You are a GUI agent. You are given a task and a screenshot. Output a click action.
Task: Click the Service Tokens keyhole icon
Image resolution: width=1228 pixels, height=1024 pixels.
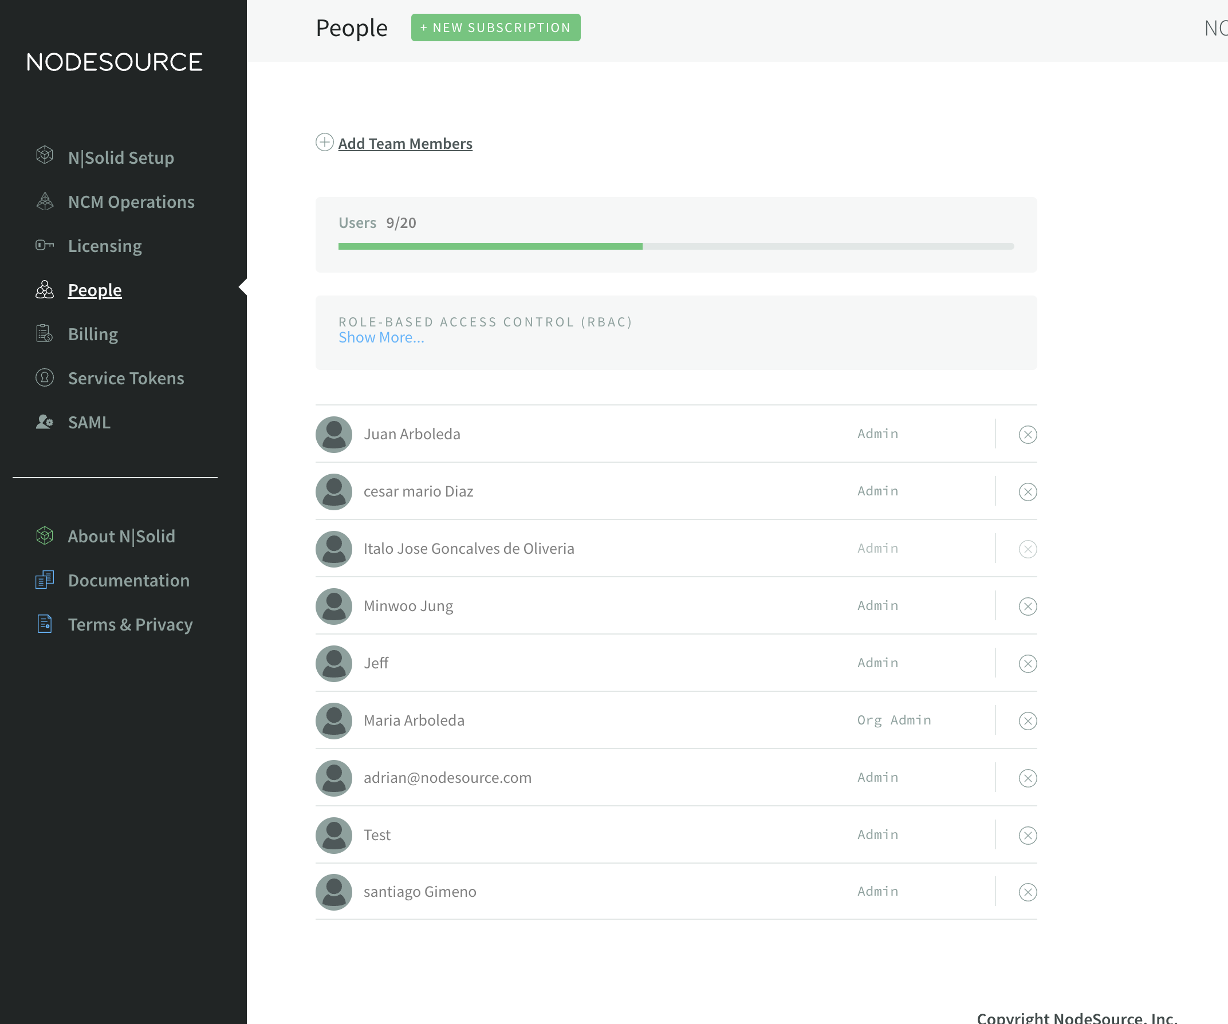tap(45, 378)
